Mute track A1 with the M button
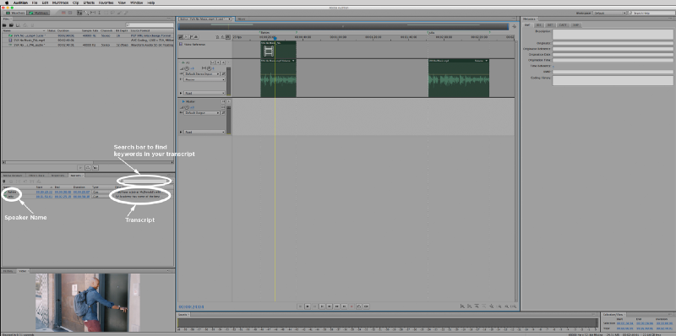 (213, 62)
